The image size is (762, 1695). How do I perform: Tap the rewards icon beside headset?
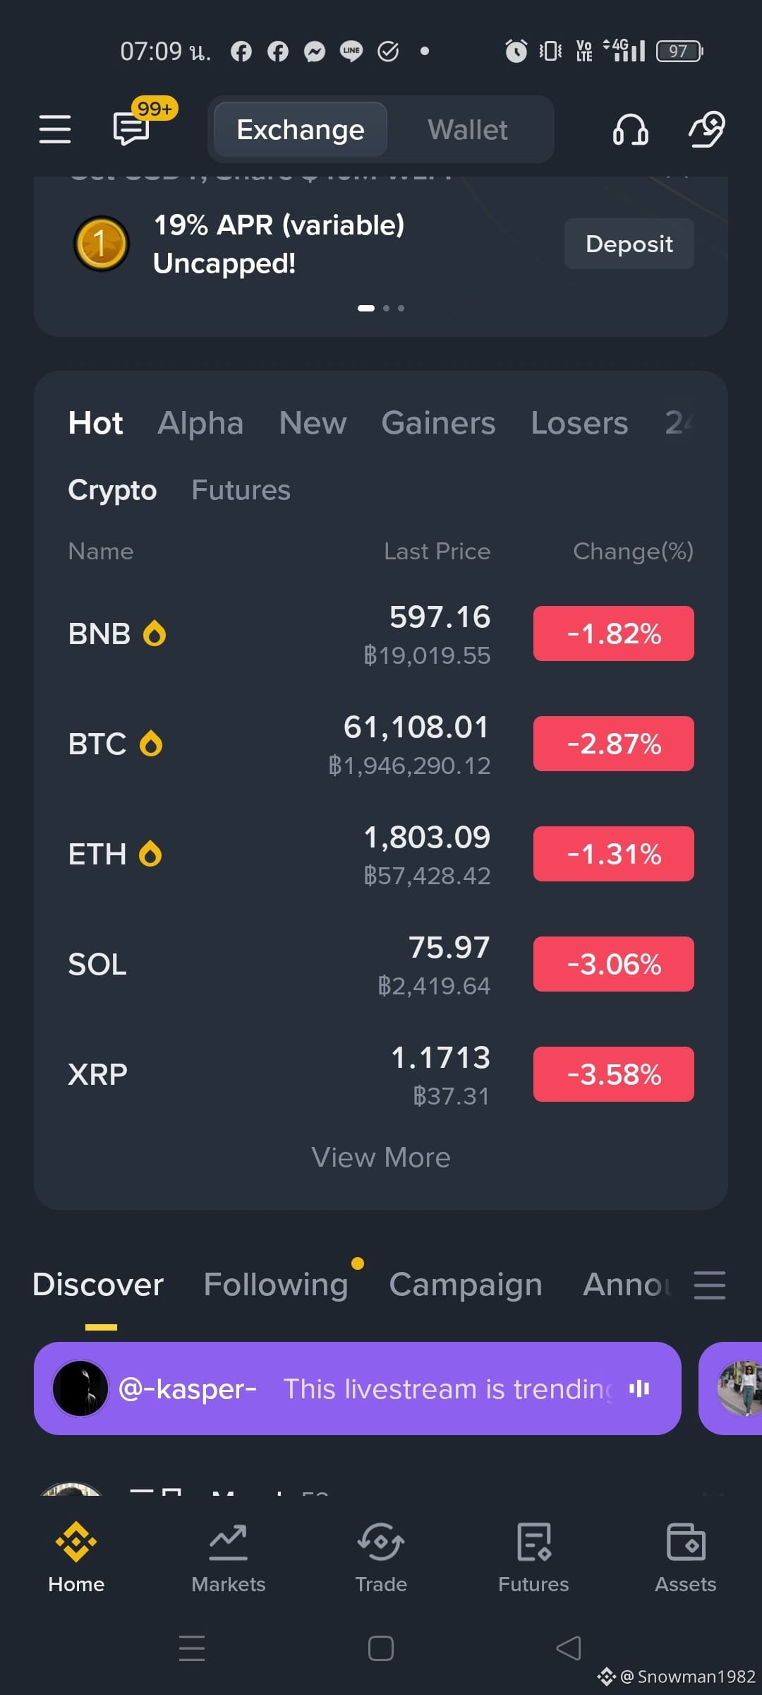coord(707,129)
